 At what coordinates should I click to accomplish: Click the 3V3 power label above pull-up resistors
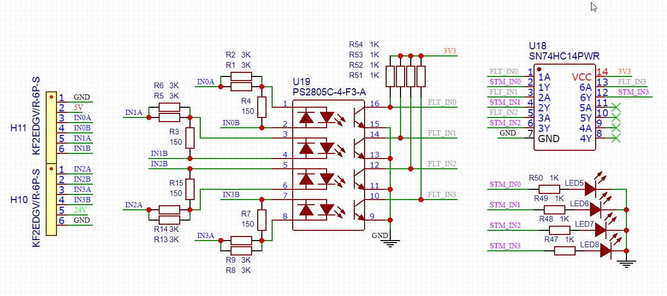point(450,51)
